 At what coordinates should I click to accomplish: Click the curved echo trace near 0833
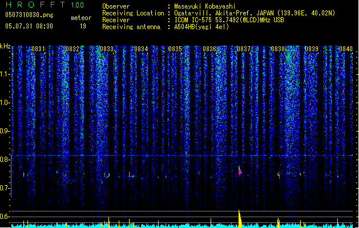107,175
